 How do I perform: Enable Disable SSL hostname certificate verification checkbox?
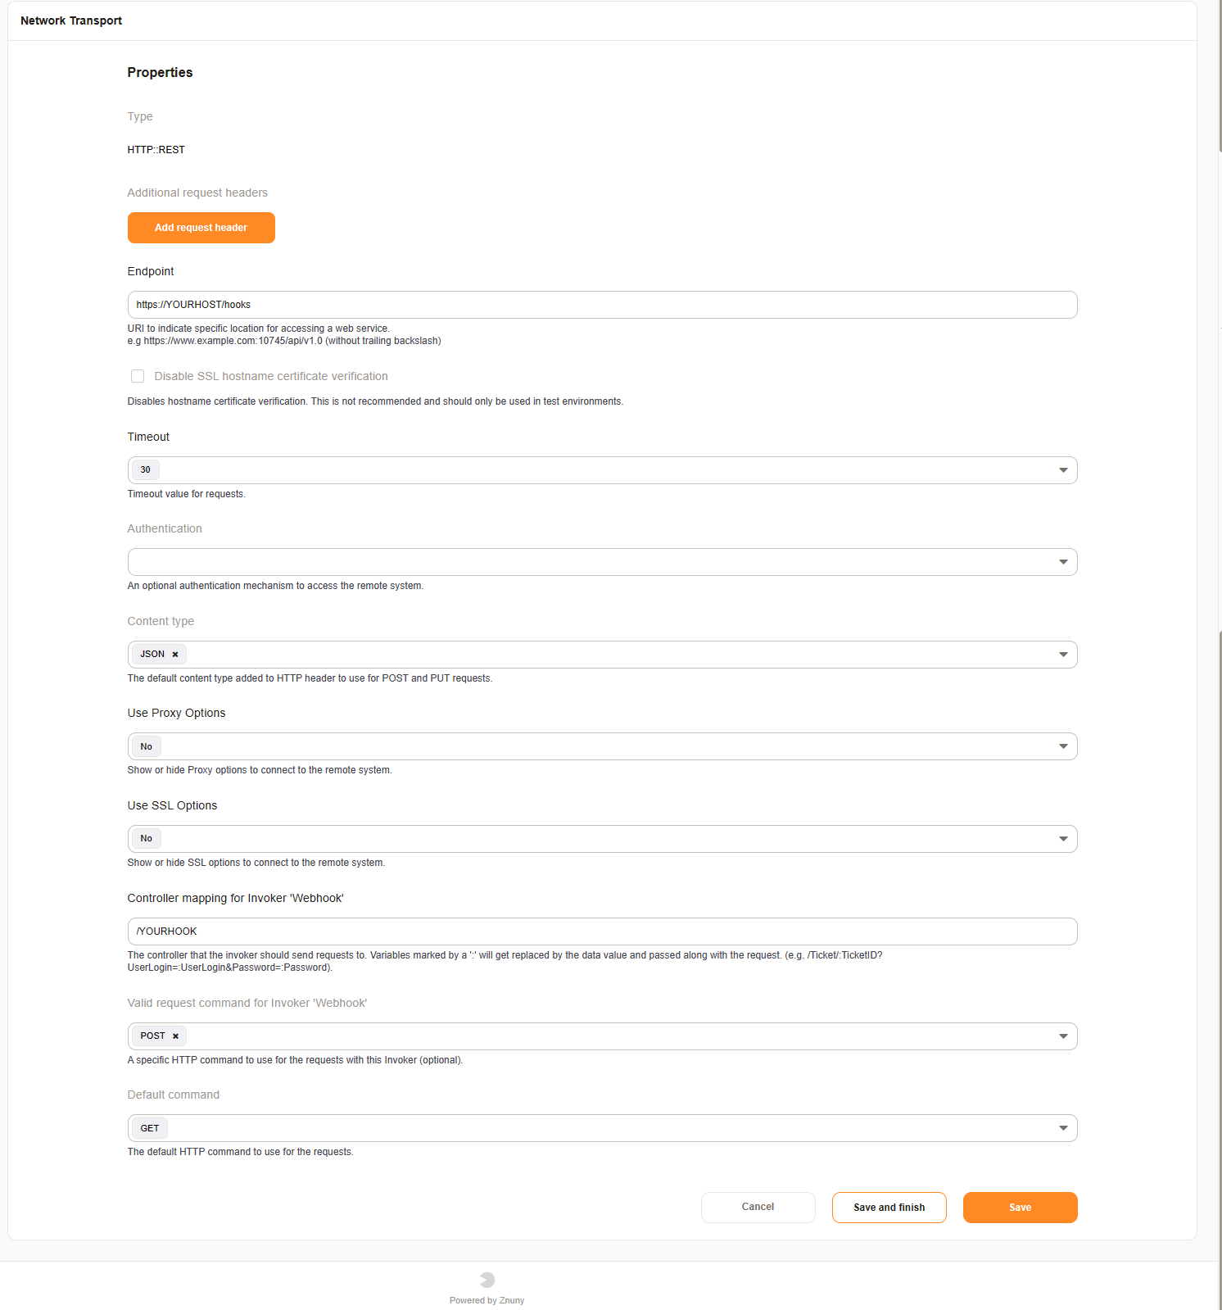pos(138,376)
